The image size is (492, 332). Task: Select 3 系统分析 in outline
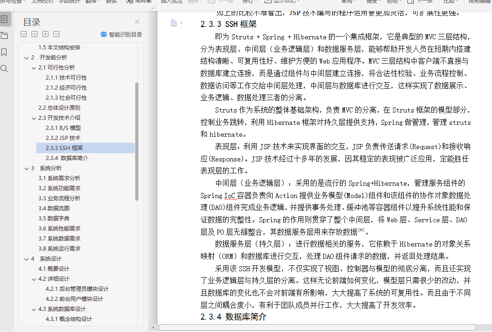pos(46,168)
